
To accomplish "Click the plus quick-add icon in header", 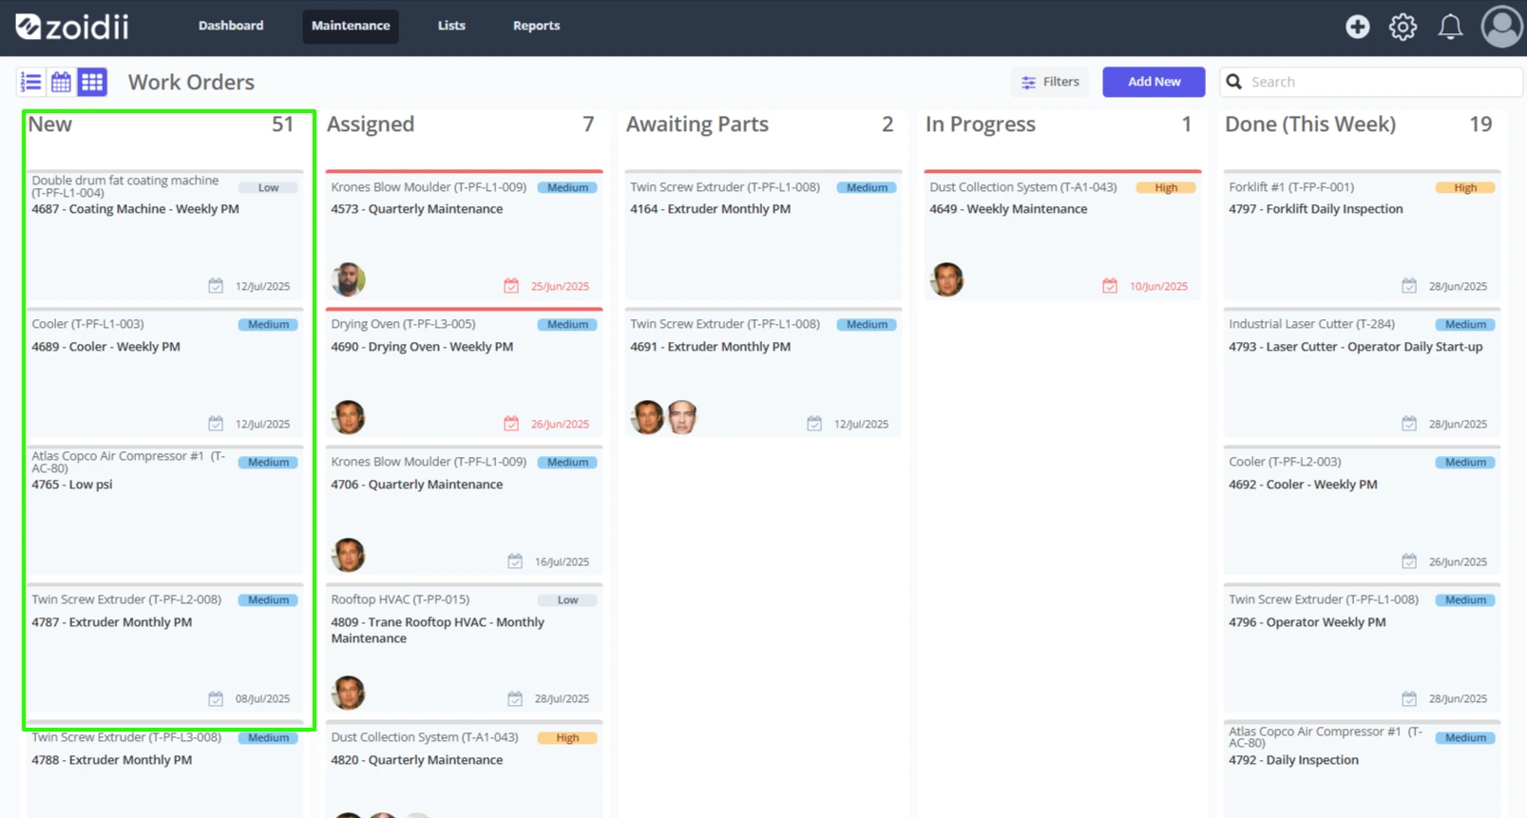I will 1357,27.
